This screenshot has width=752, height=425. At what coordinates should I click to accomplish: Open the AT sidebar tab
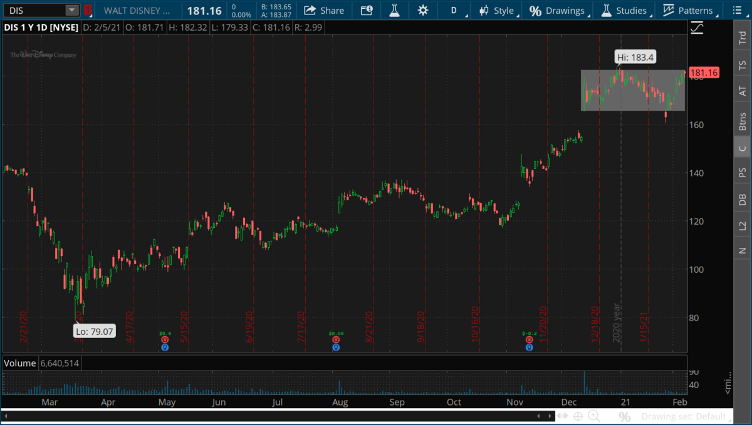click(743, 91)
